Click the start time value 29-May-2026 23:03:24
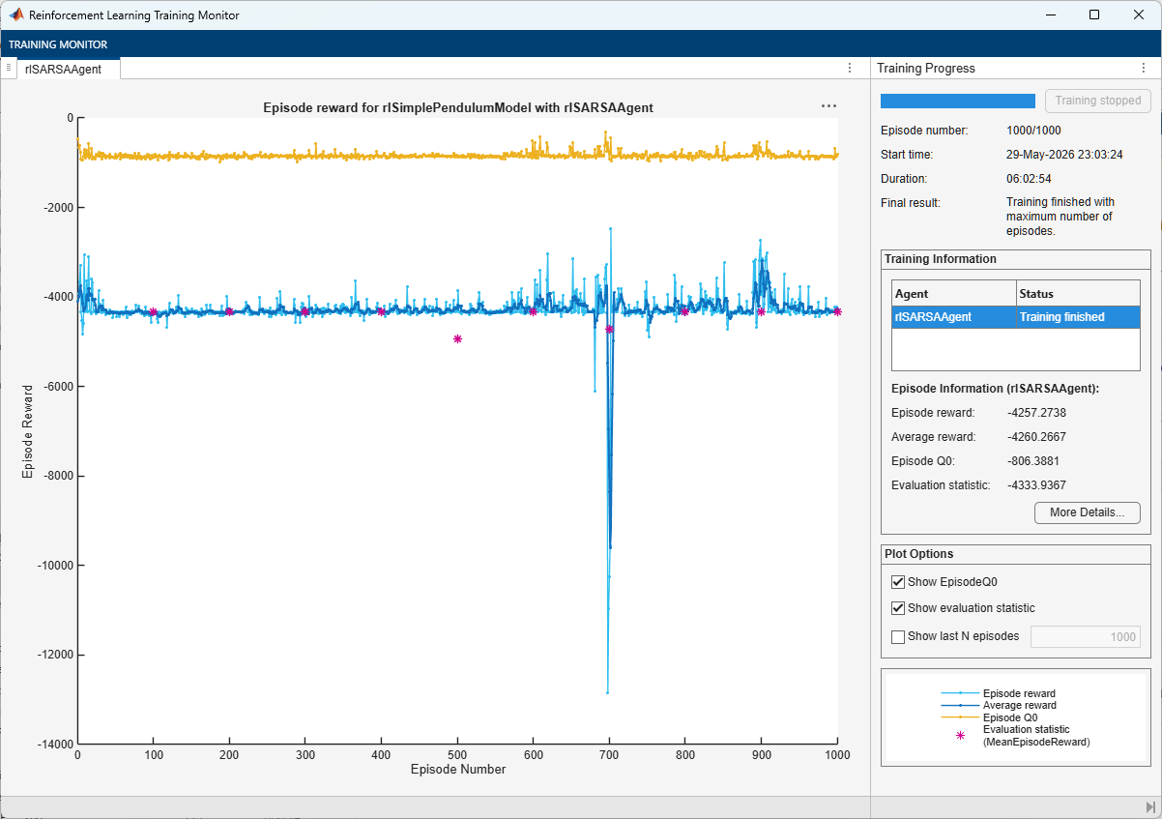The image size is (1162, 819). pos(1064,155)
